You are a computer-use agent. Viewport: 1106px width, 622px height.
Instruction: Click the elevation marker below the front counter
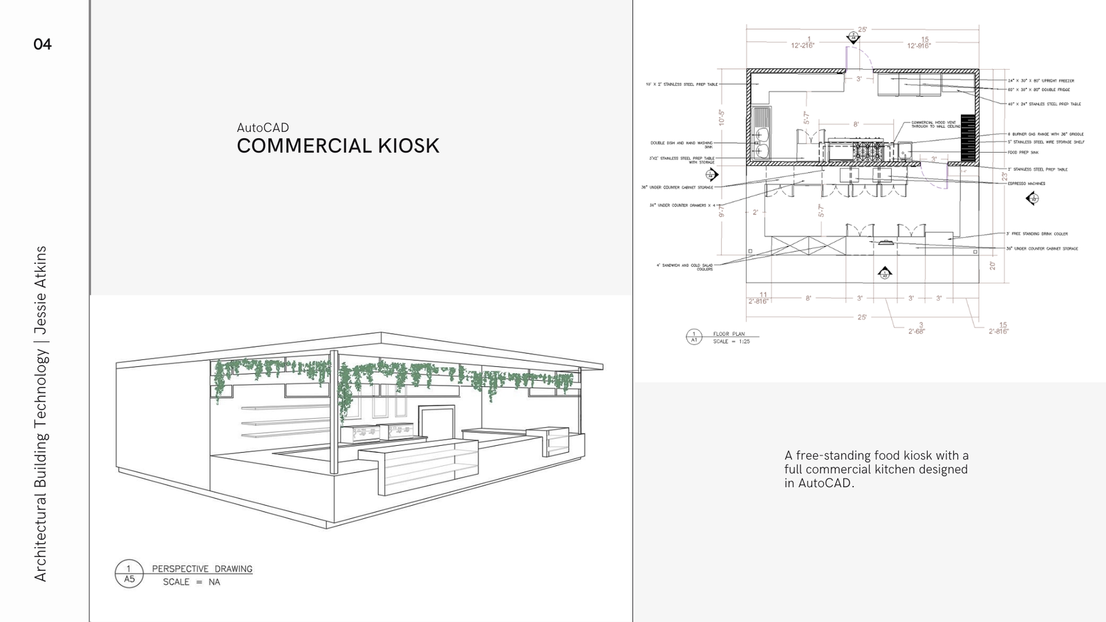pyautogui.click(x=885, y=273)
